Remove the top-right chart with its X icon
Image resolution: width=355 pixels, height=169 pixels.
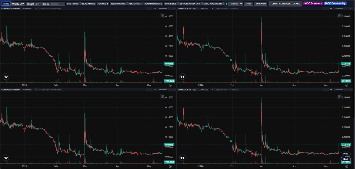tap(351, 9)
